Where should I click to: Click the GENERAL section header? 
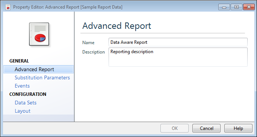pyautogui.click(x=19, y=61)
